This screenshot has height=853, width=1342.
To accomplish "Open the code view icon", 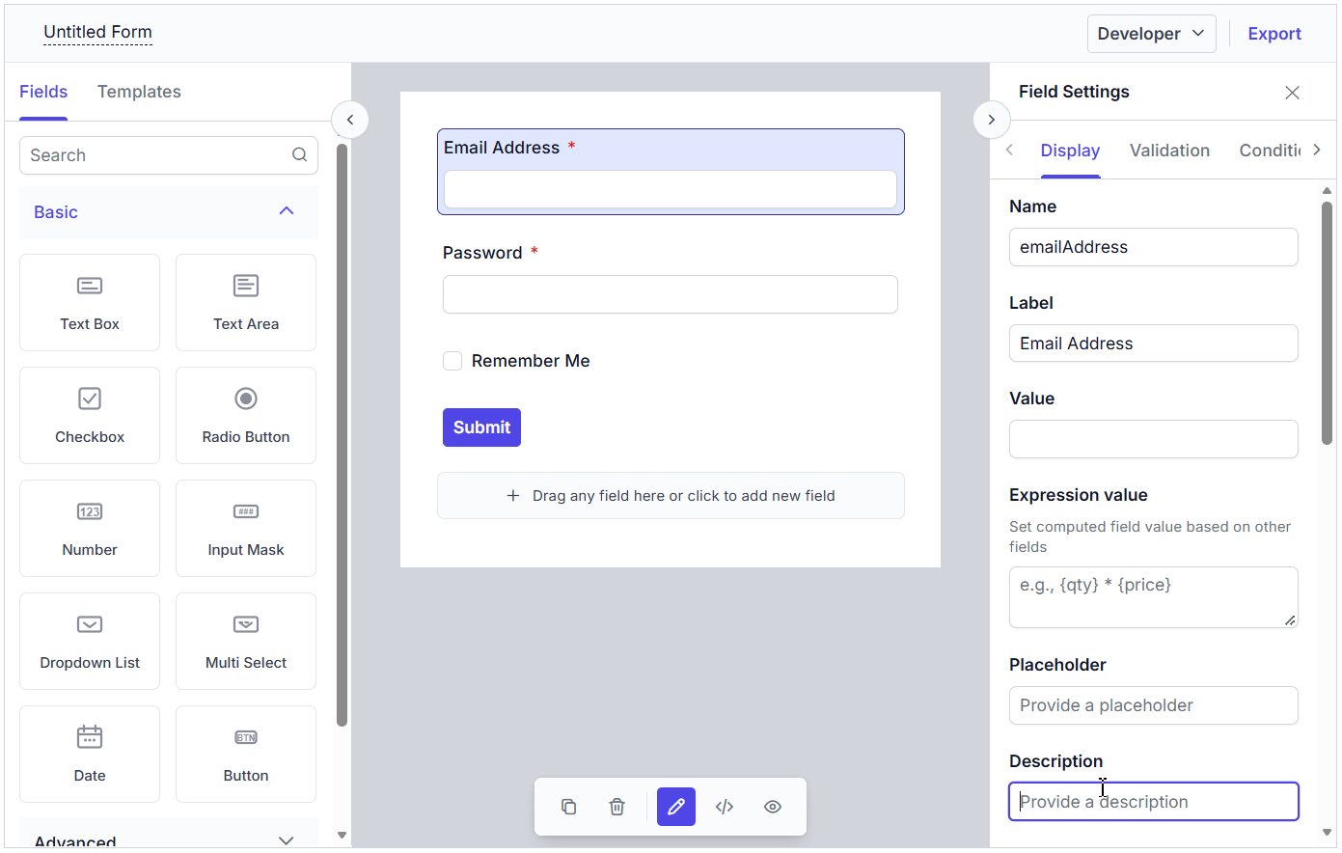I will coord(725,807).
